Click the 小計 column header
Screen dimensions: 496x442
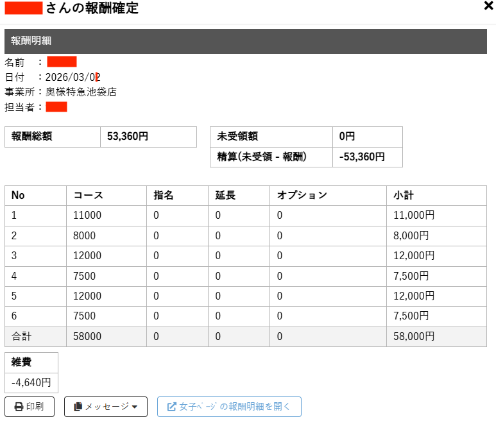tap(404, 196)
